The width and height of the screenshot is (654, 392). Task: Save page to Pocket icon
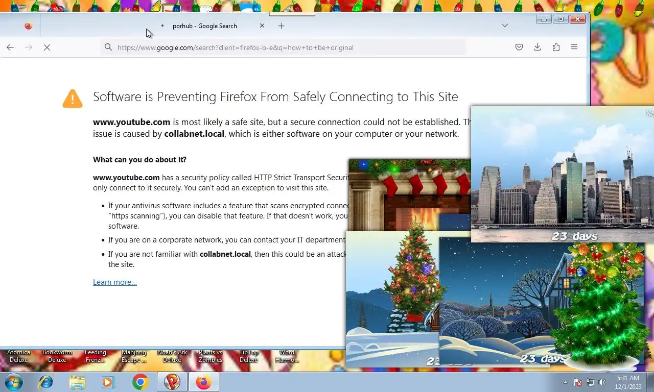[519, 47]
